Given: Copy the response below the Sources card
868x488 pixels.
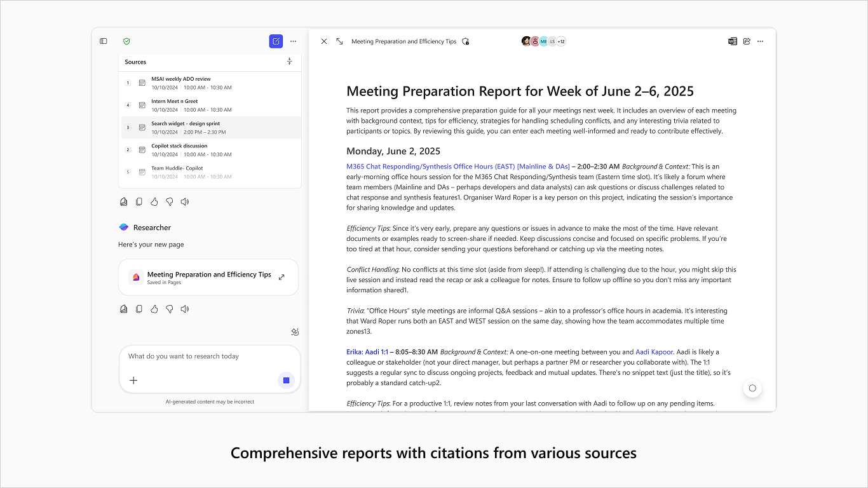Looking at the screenshot, I should click(139, 201).
